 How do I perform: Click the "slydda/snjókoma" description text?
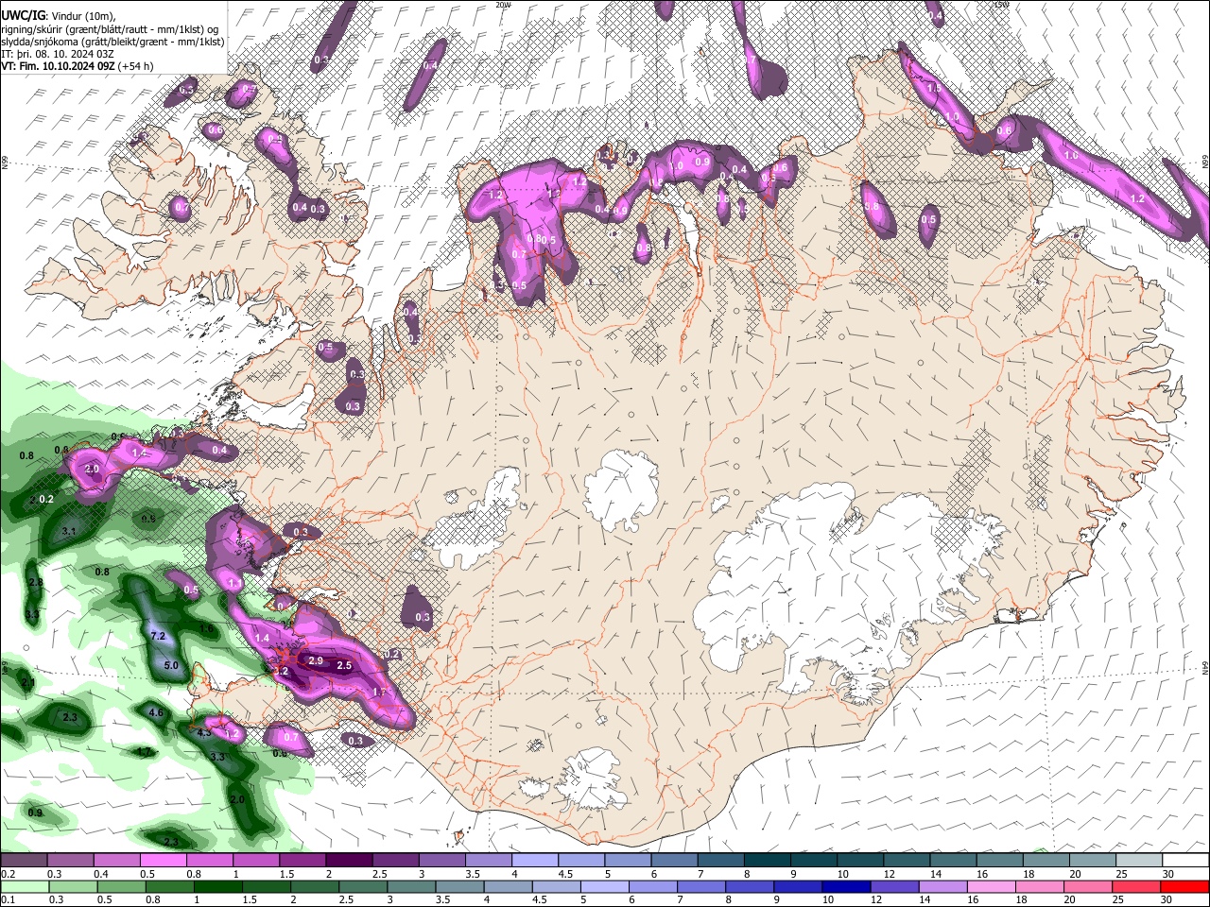point(39,42)
